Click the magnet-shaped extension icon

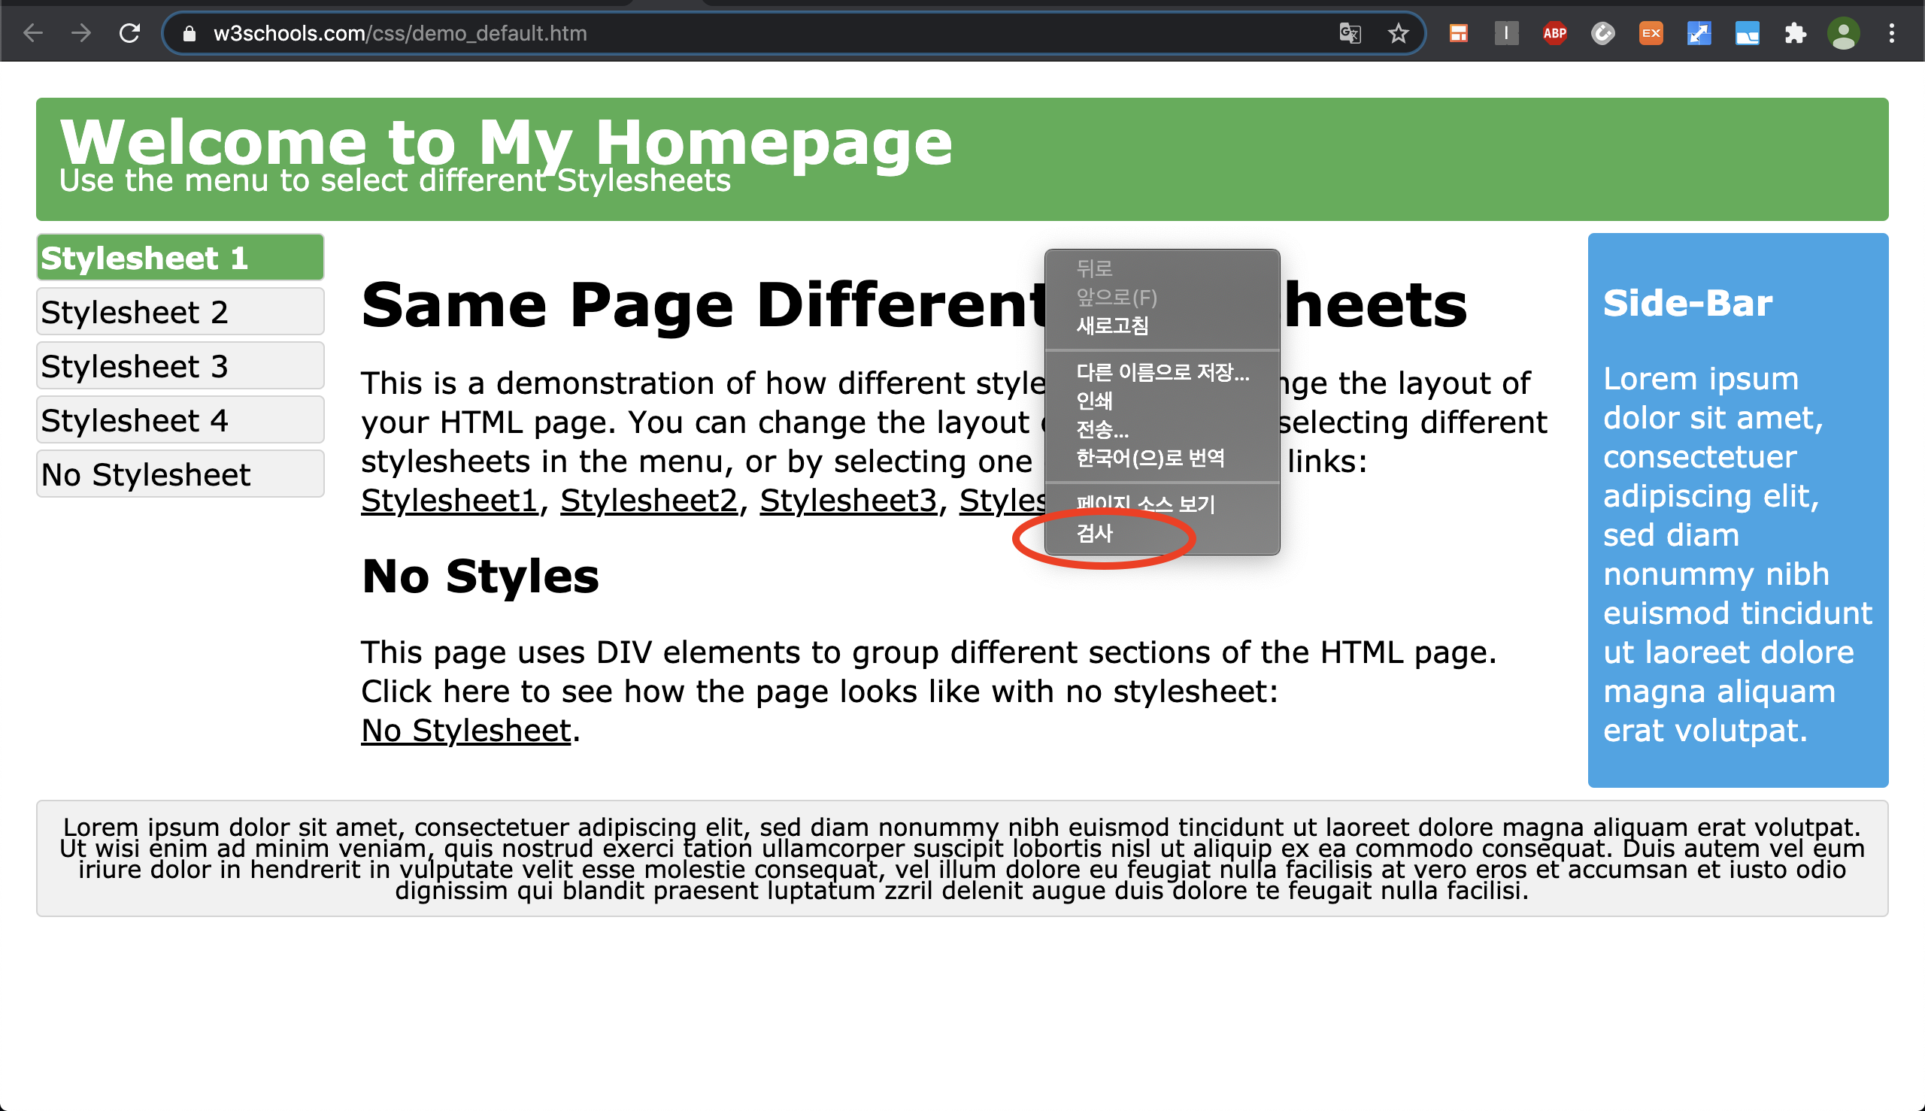click(1602, 34)
